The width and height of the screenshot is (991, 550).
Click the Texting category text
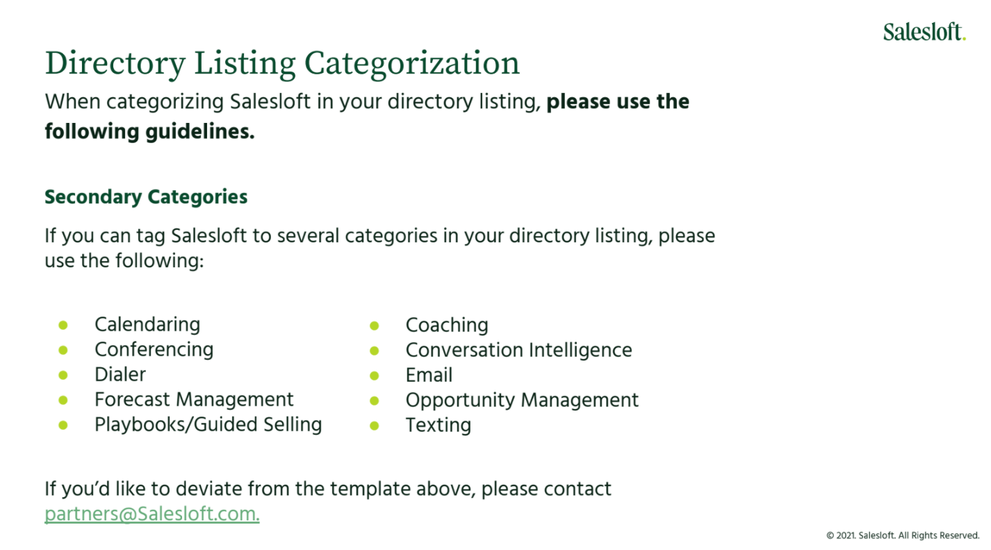(439, 425)
